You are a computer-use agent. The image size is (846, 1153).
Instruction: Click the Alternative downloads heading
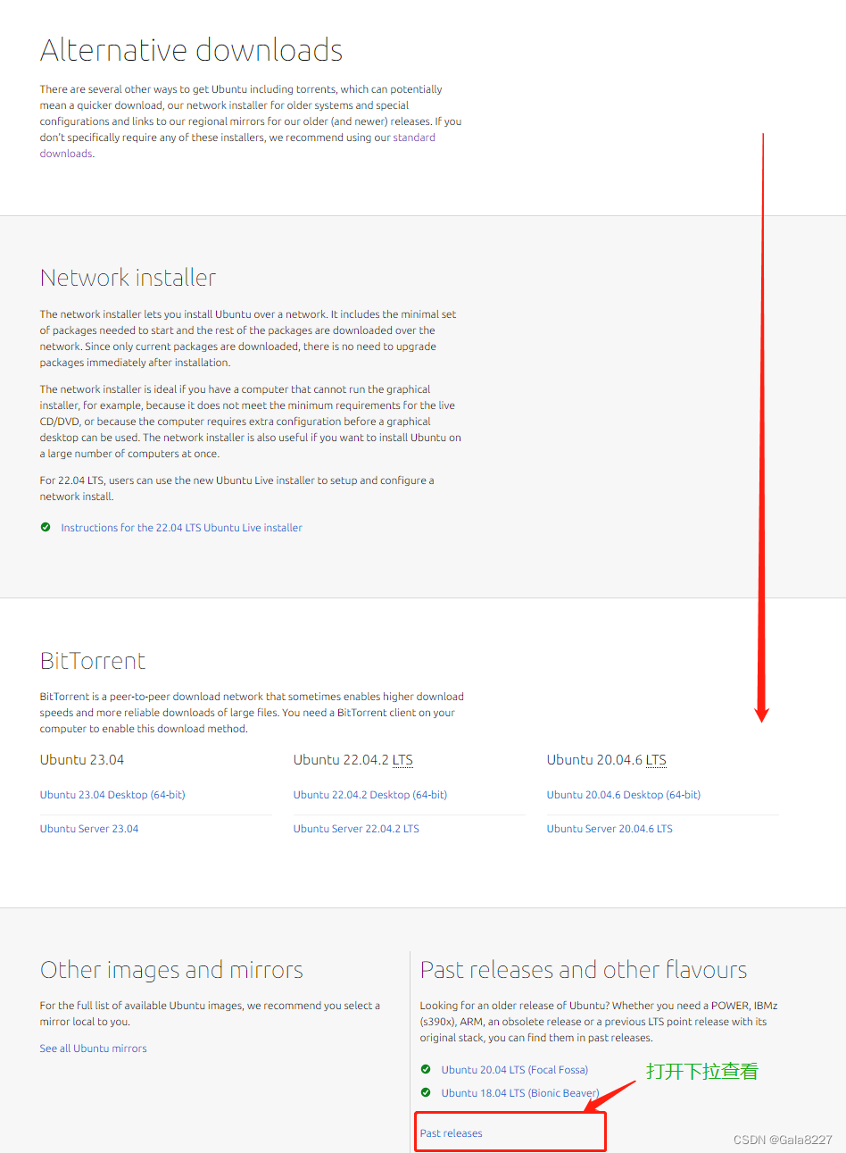[x=192, y=50]
